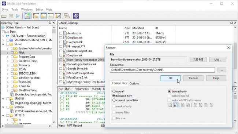
Task: Click the select drive toolbar icon
Action: point(4,16)
